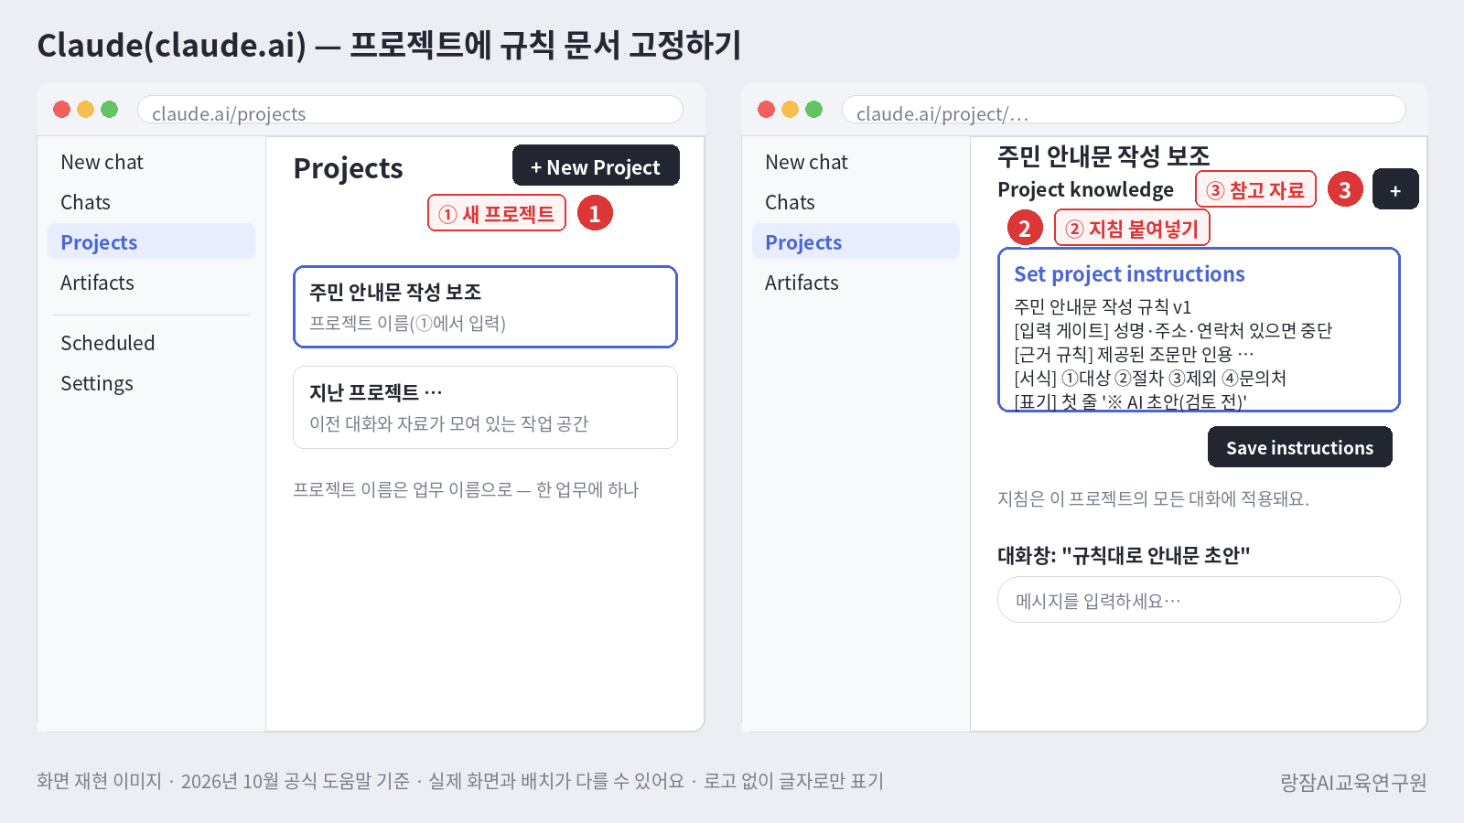
Task: Click the 메시지를 입력하세요 message input
Action: pos(1199,600)
